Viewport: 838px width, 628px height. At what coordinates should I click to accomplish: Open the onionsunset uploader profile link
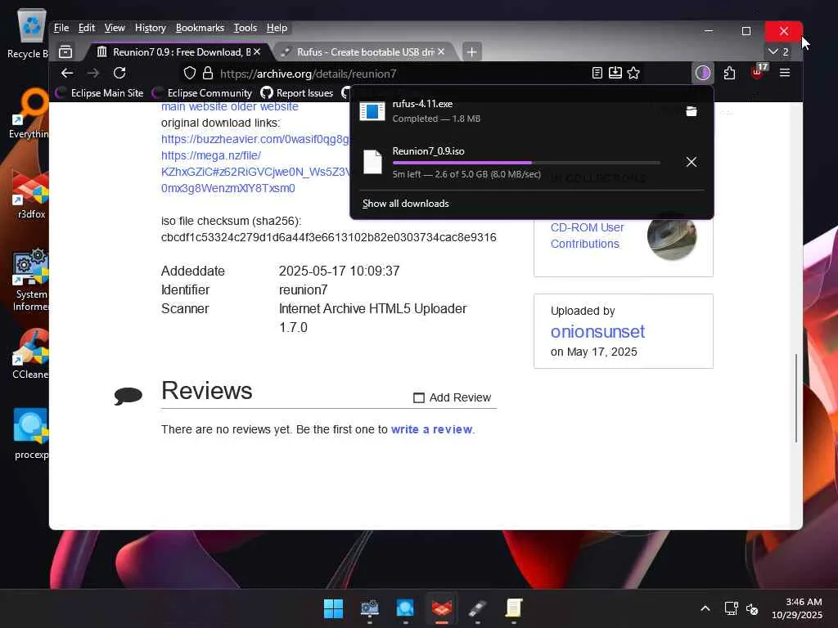(x=597, y=332)
